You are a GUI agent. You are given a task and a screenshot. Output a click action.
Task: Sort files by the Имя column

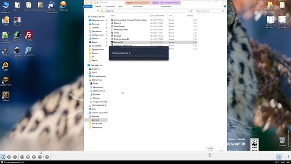[x=113, y=16]
